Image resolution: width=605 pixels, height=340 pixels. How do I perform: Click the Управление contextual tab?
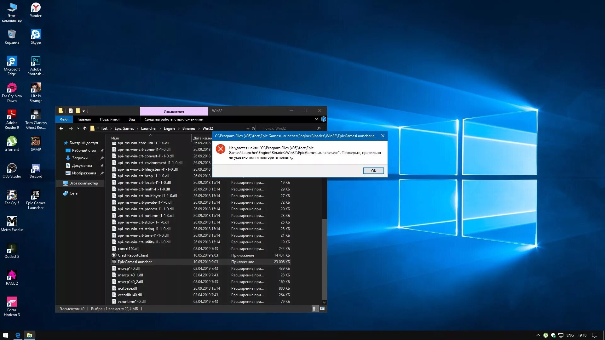coord(174,111)
